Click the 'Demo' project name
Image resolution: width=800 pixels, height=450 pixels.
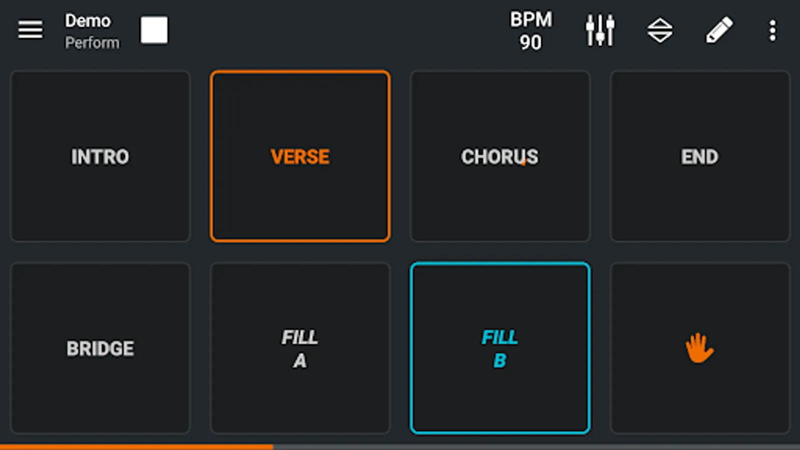88,21
